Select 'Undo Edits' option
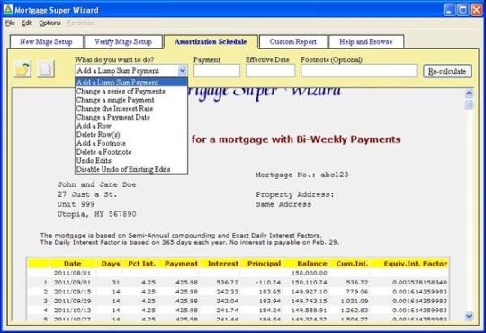486x333 pixels. [131, 160]
